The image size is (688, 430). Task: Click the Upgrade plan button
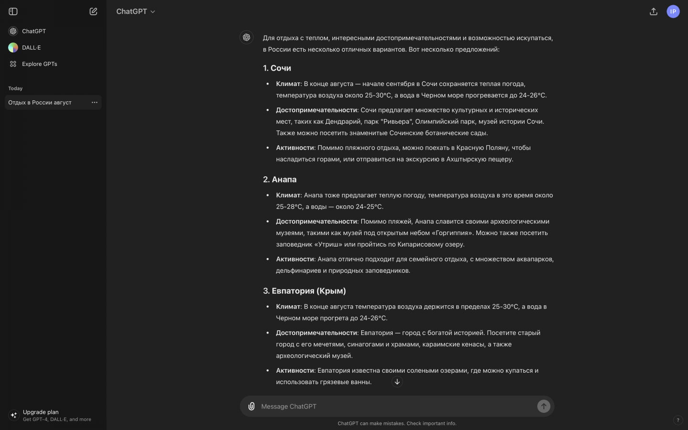(x=50, y=415)
